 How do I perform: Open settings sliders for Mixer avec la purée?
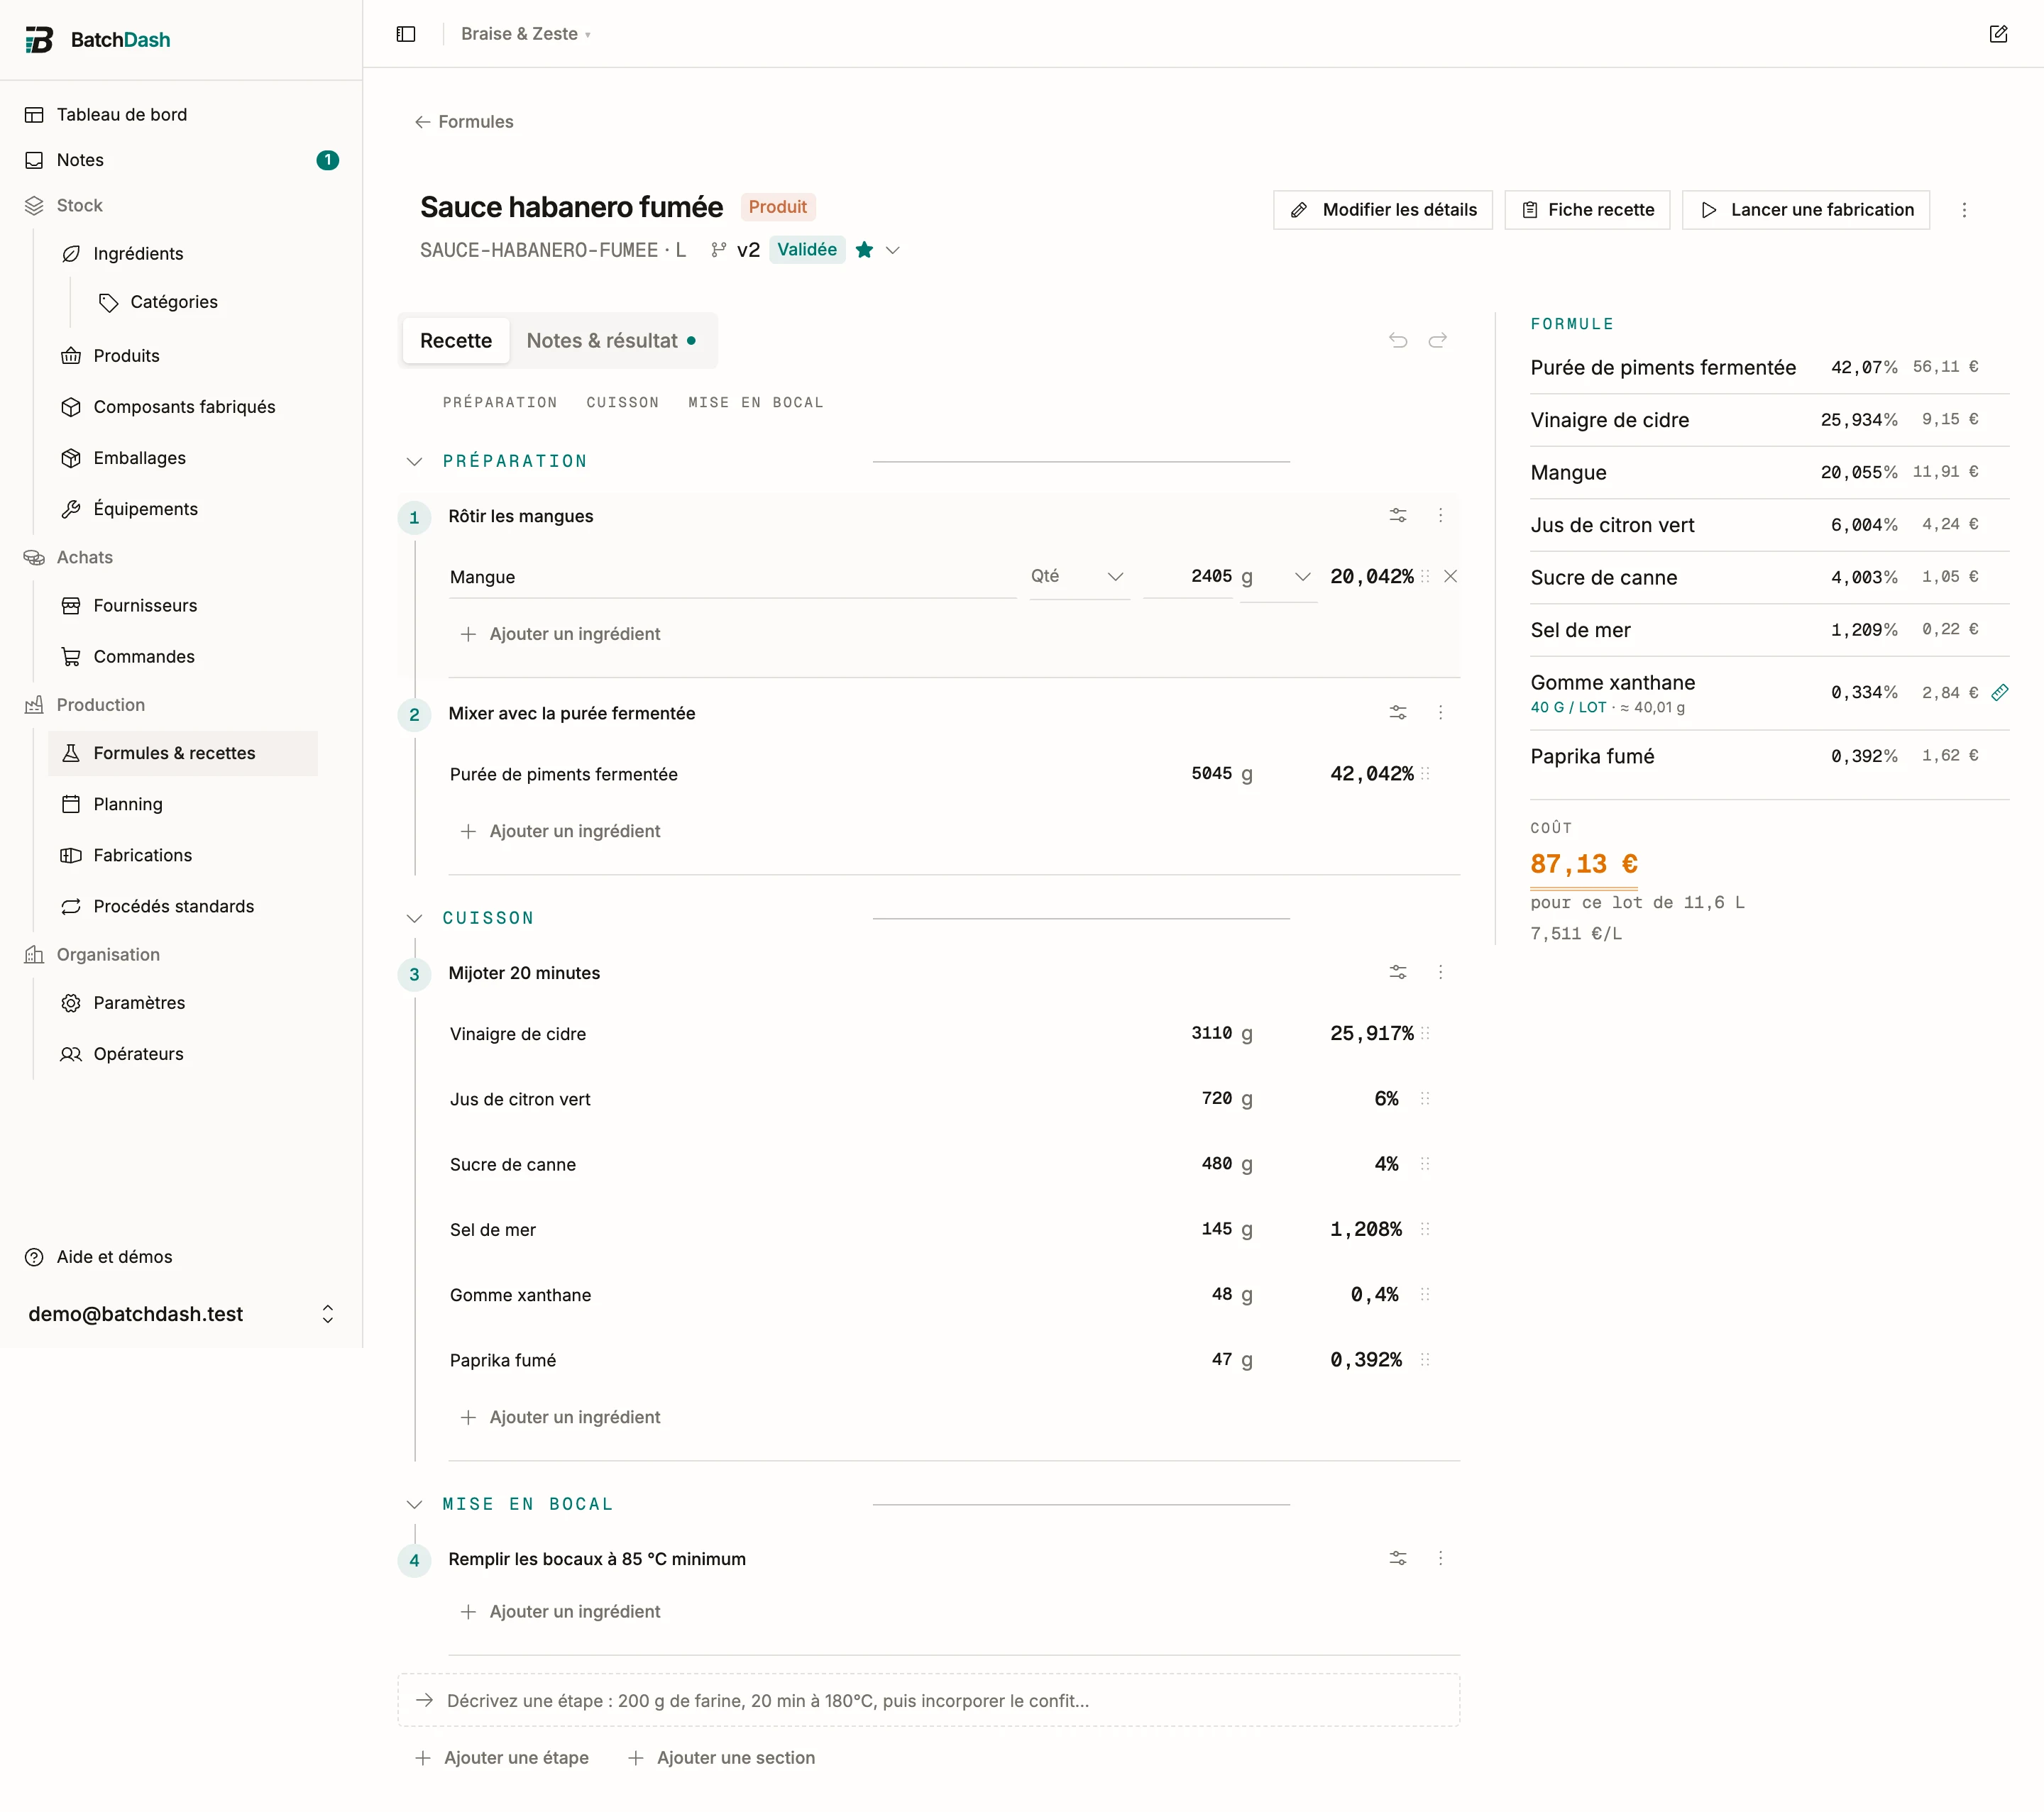point(1398,712)
